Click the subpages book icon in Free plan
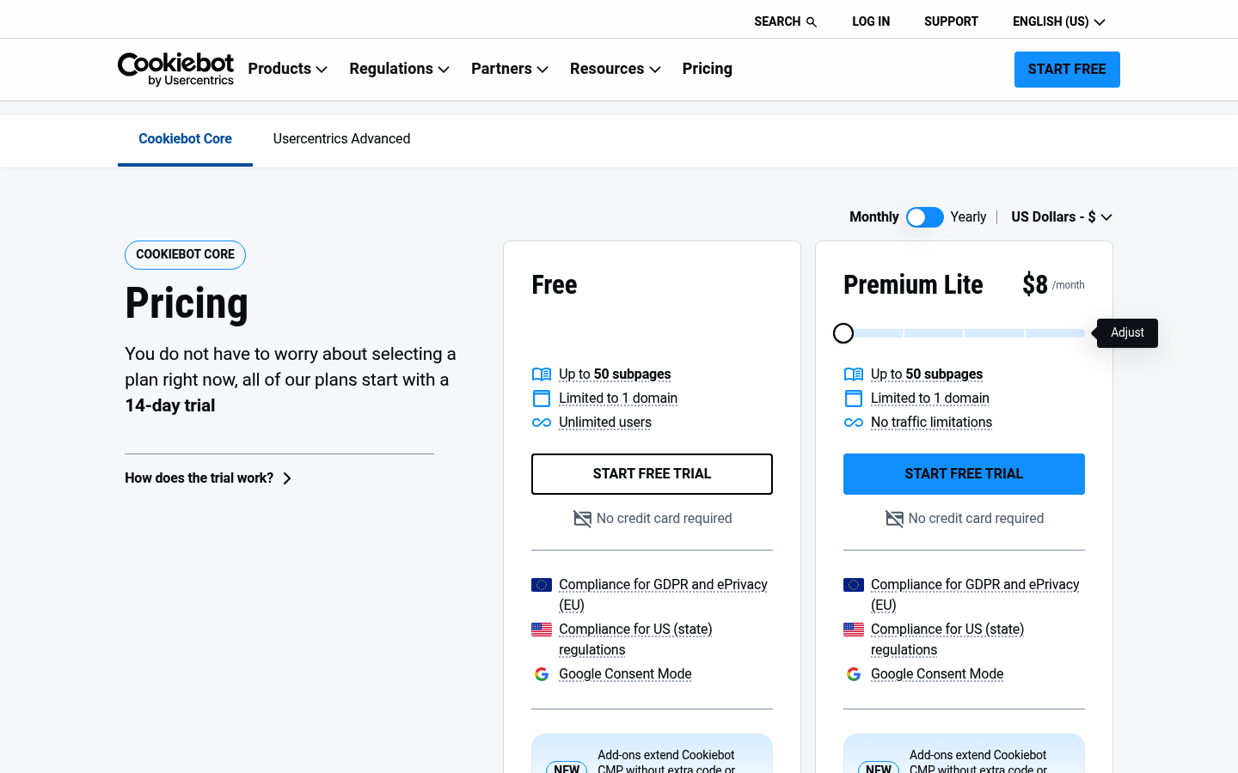The width and height of the screenshot is (1238, 773). 542,374
